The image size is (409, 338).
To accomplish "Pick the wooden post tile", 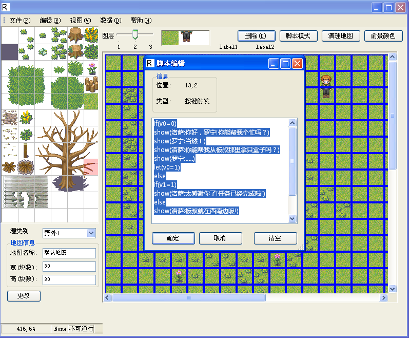I will click(x=26, y=151).
